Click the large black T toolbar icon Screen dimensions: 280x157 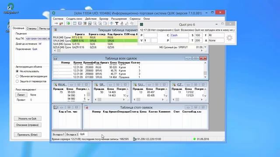[117, 23]
